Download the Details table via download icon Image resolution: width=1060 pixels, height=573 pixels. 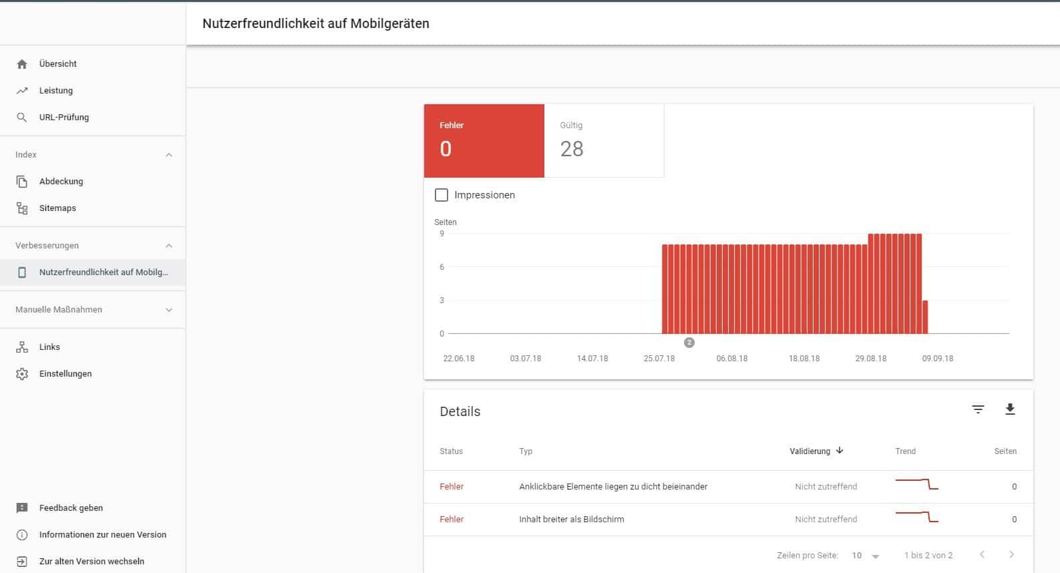(x=1010, y=409)
